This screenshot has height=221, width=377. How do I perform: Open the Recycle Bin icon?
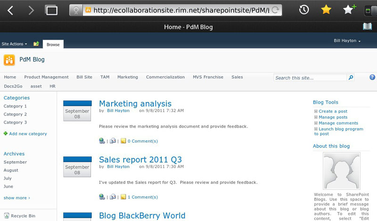(7, 215)
